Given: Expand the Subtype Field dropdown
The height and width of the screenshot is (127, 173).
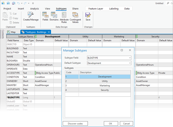Looking at the screenshot, I should click(x=130, y=58).
